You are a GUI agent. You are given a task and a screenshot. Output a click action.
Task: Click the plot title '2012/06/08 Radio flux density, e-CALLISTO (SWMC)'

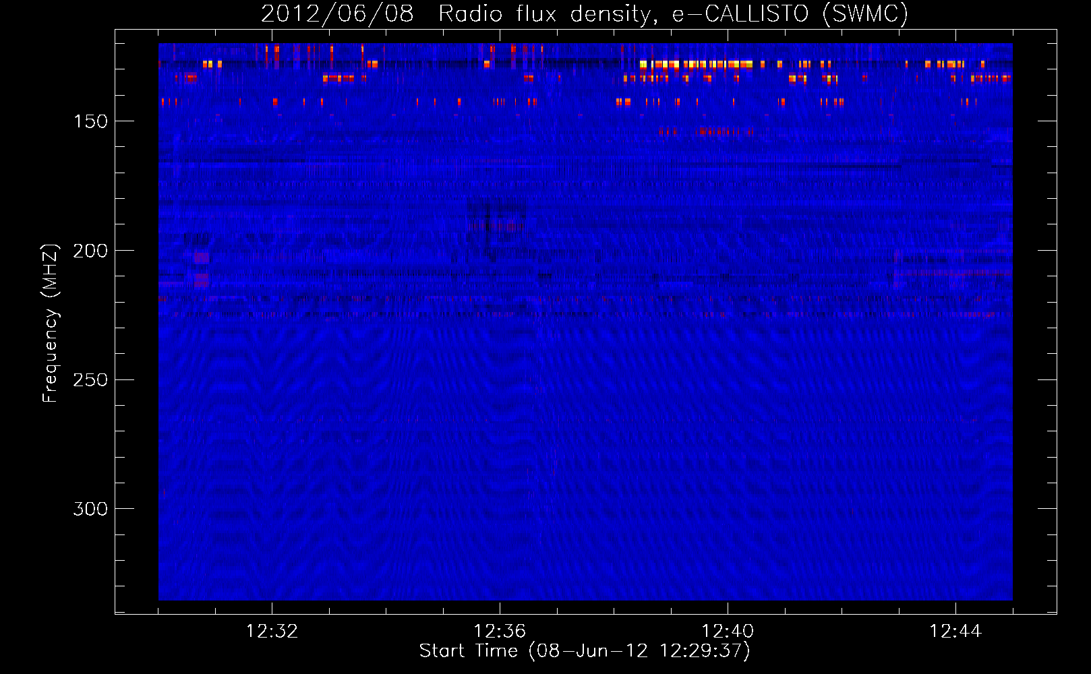click(585, 13)
